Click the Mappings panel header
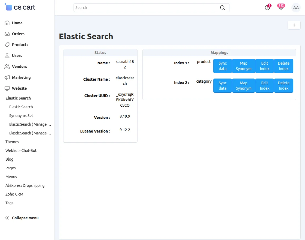 click(x=219, y=53)
